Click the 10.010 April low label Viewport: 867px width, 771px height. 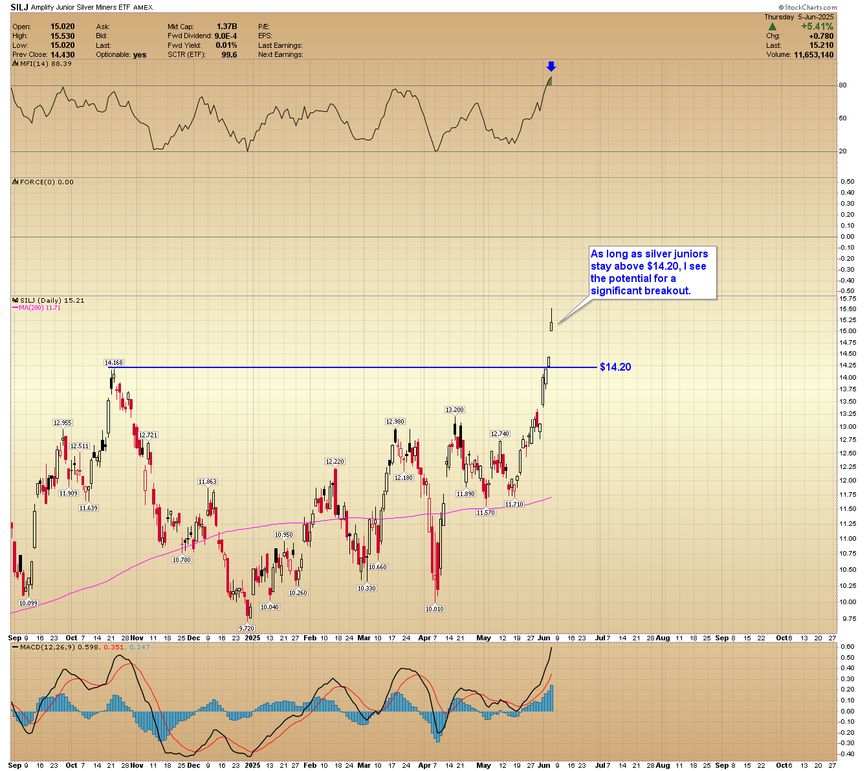[434, 609]
